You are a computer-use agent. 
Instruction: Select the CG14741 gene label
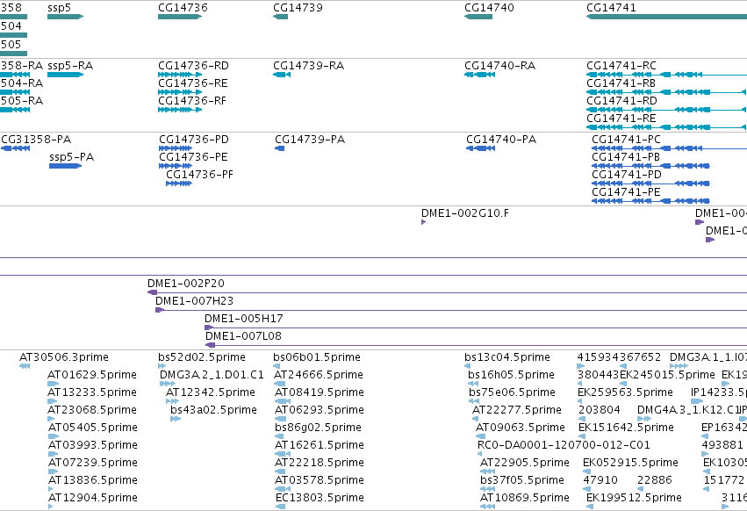(611, 8)
